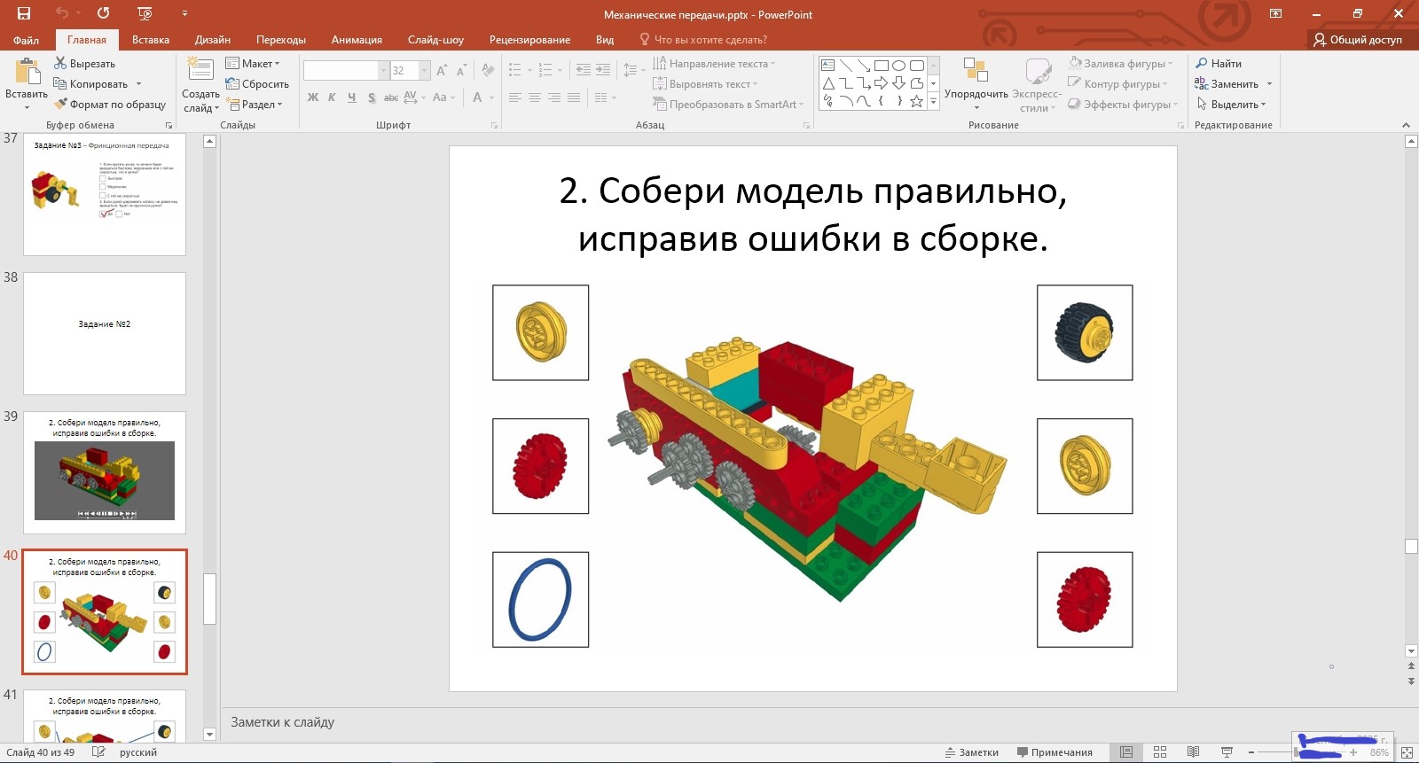Screen dimensions: 1419x763
Task: Collapse the ribbon with the chevron
Action: pos(1406,125)
